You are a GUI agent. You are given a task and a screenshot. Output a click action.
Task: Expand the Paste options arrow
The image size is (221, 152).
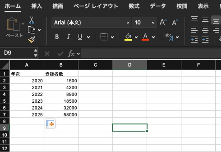click(x=23, y=23)
